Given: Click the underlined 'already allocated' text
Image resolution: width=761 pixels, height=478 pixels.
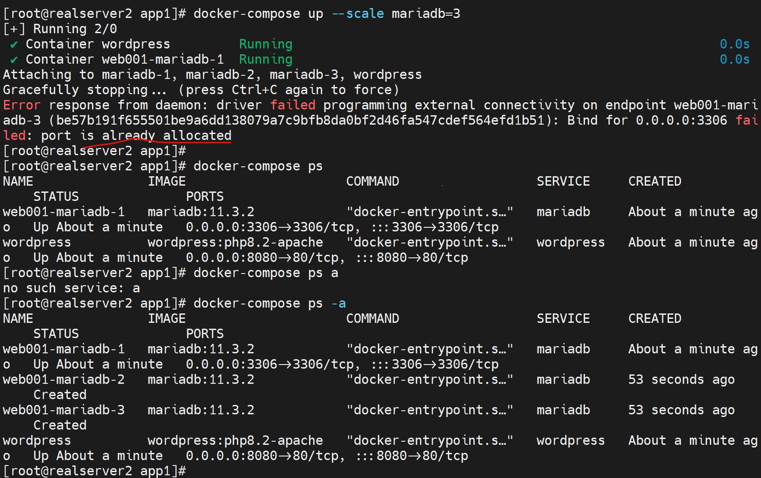Looking at the screenshot, I should click(166, 135).
